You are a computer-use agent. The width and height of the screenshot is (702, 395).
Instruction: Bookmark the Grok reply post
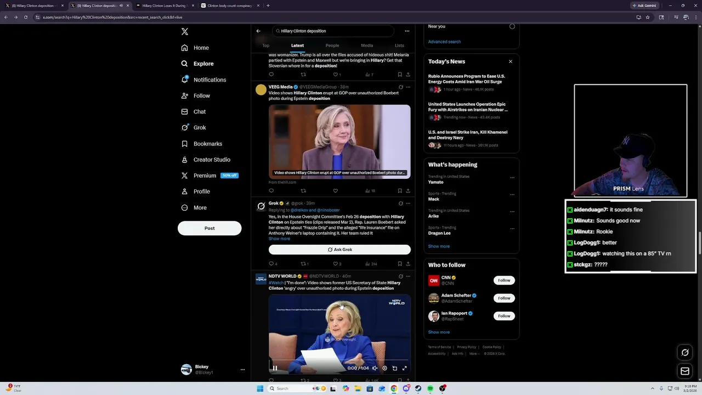coord(400,264)
